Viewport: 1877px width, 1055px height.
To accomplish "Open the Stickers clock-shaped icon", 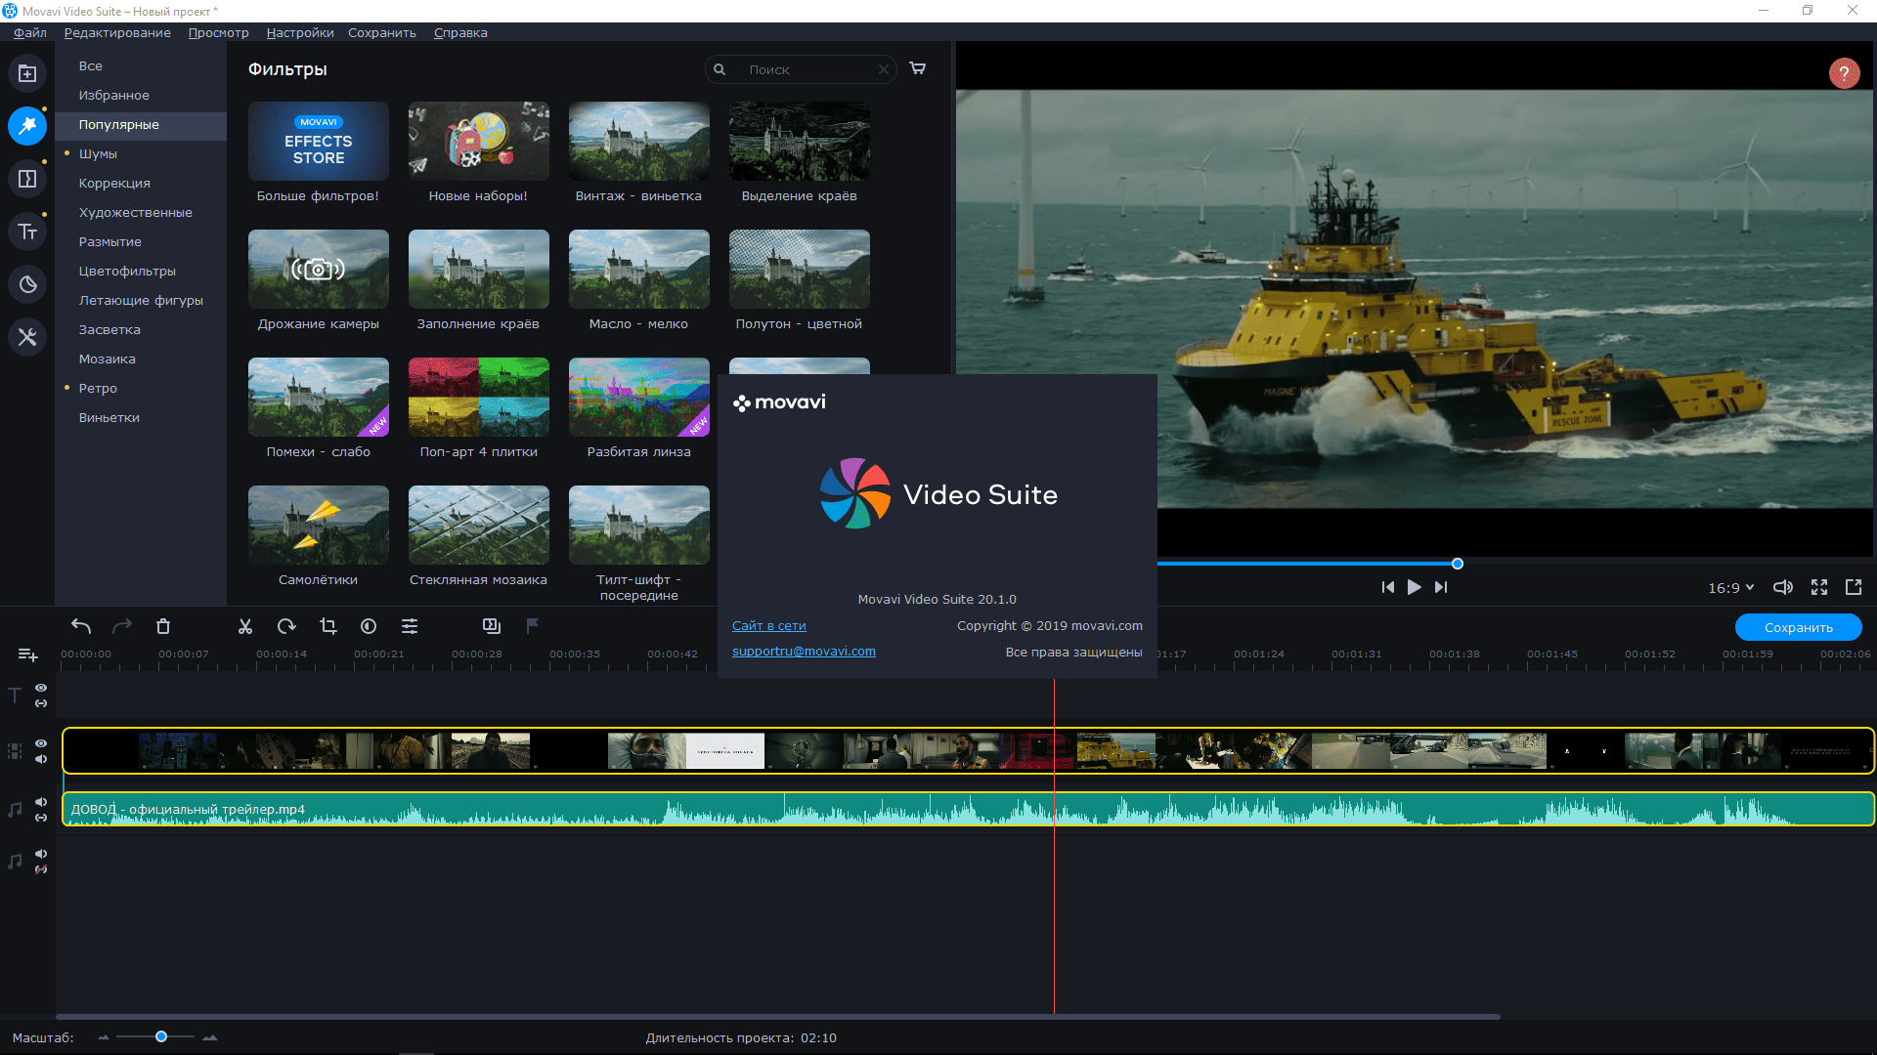I will tap(27, 284).
